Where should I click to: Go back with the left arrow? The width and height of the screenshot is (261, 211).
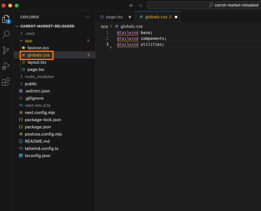[131, 5]
